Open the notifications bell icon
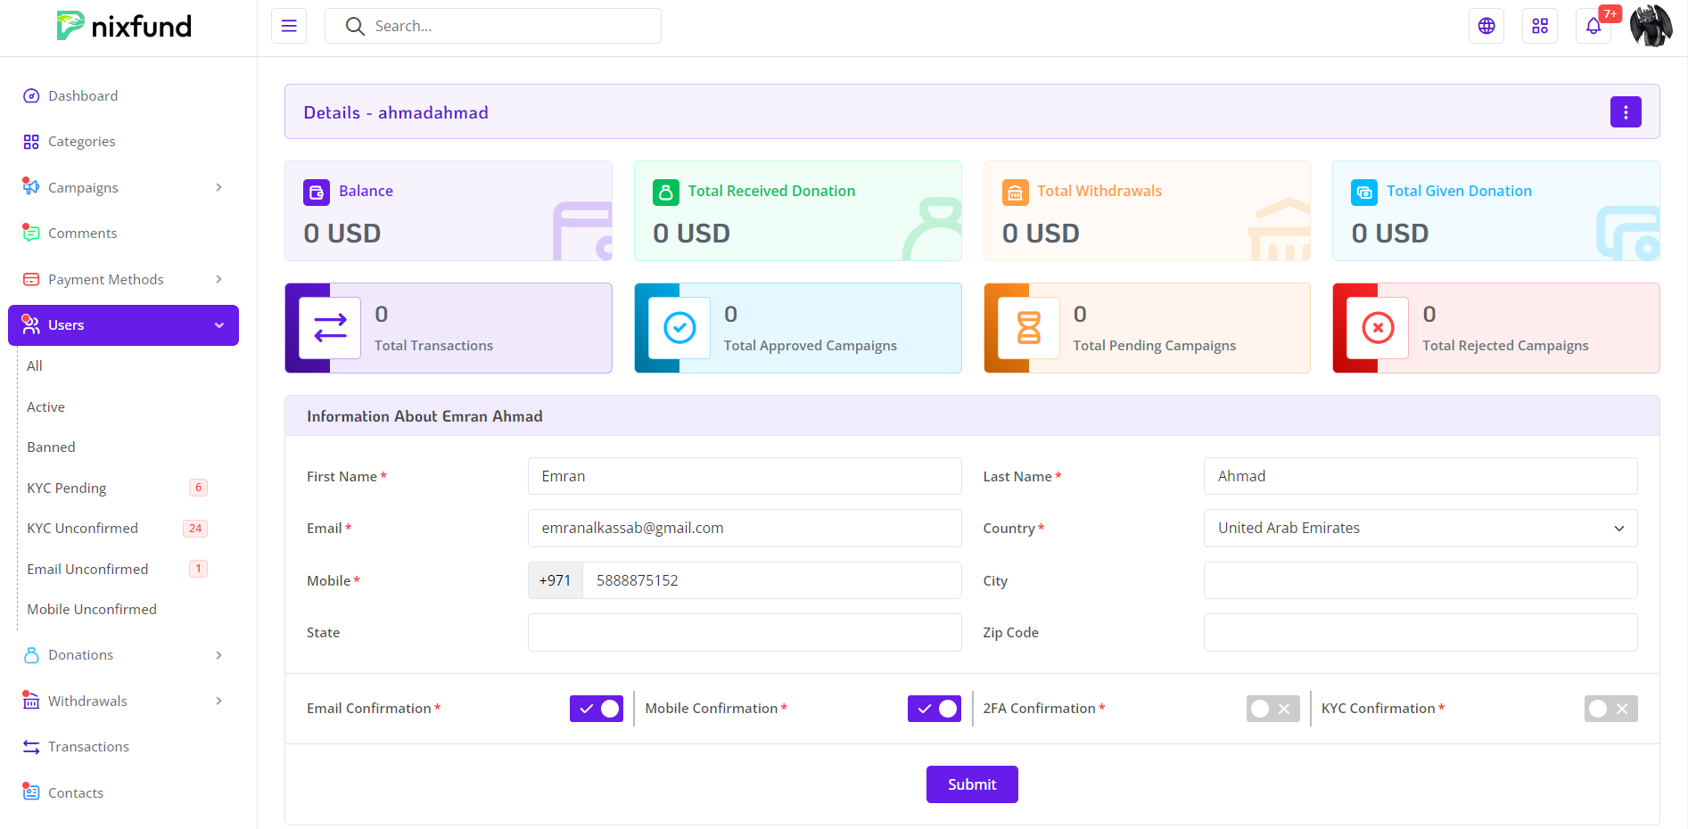Viewport: 1688px width, 829px height. pos(1593,26)
